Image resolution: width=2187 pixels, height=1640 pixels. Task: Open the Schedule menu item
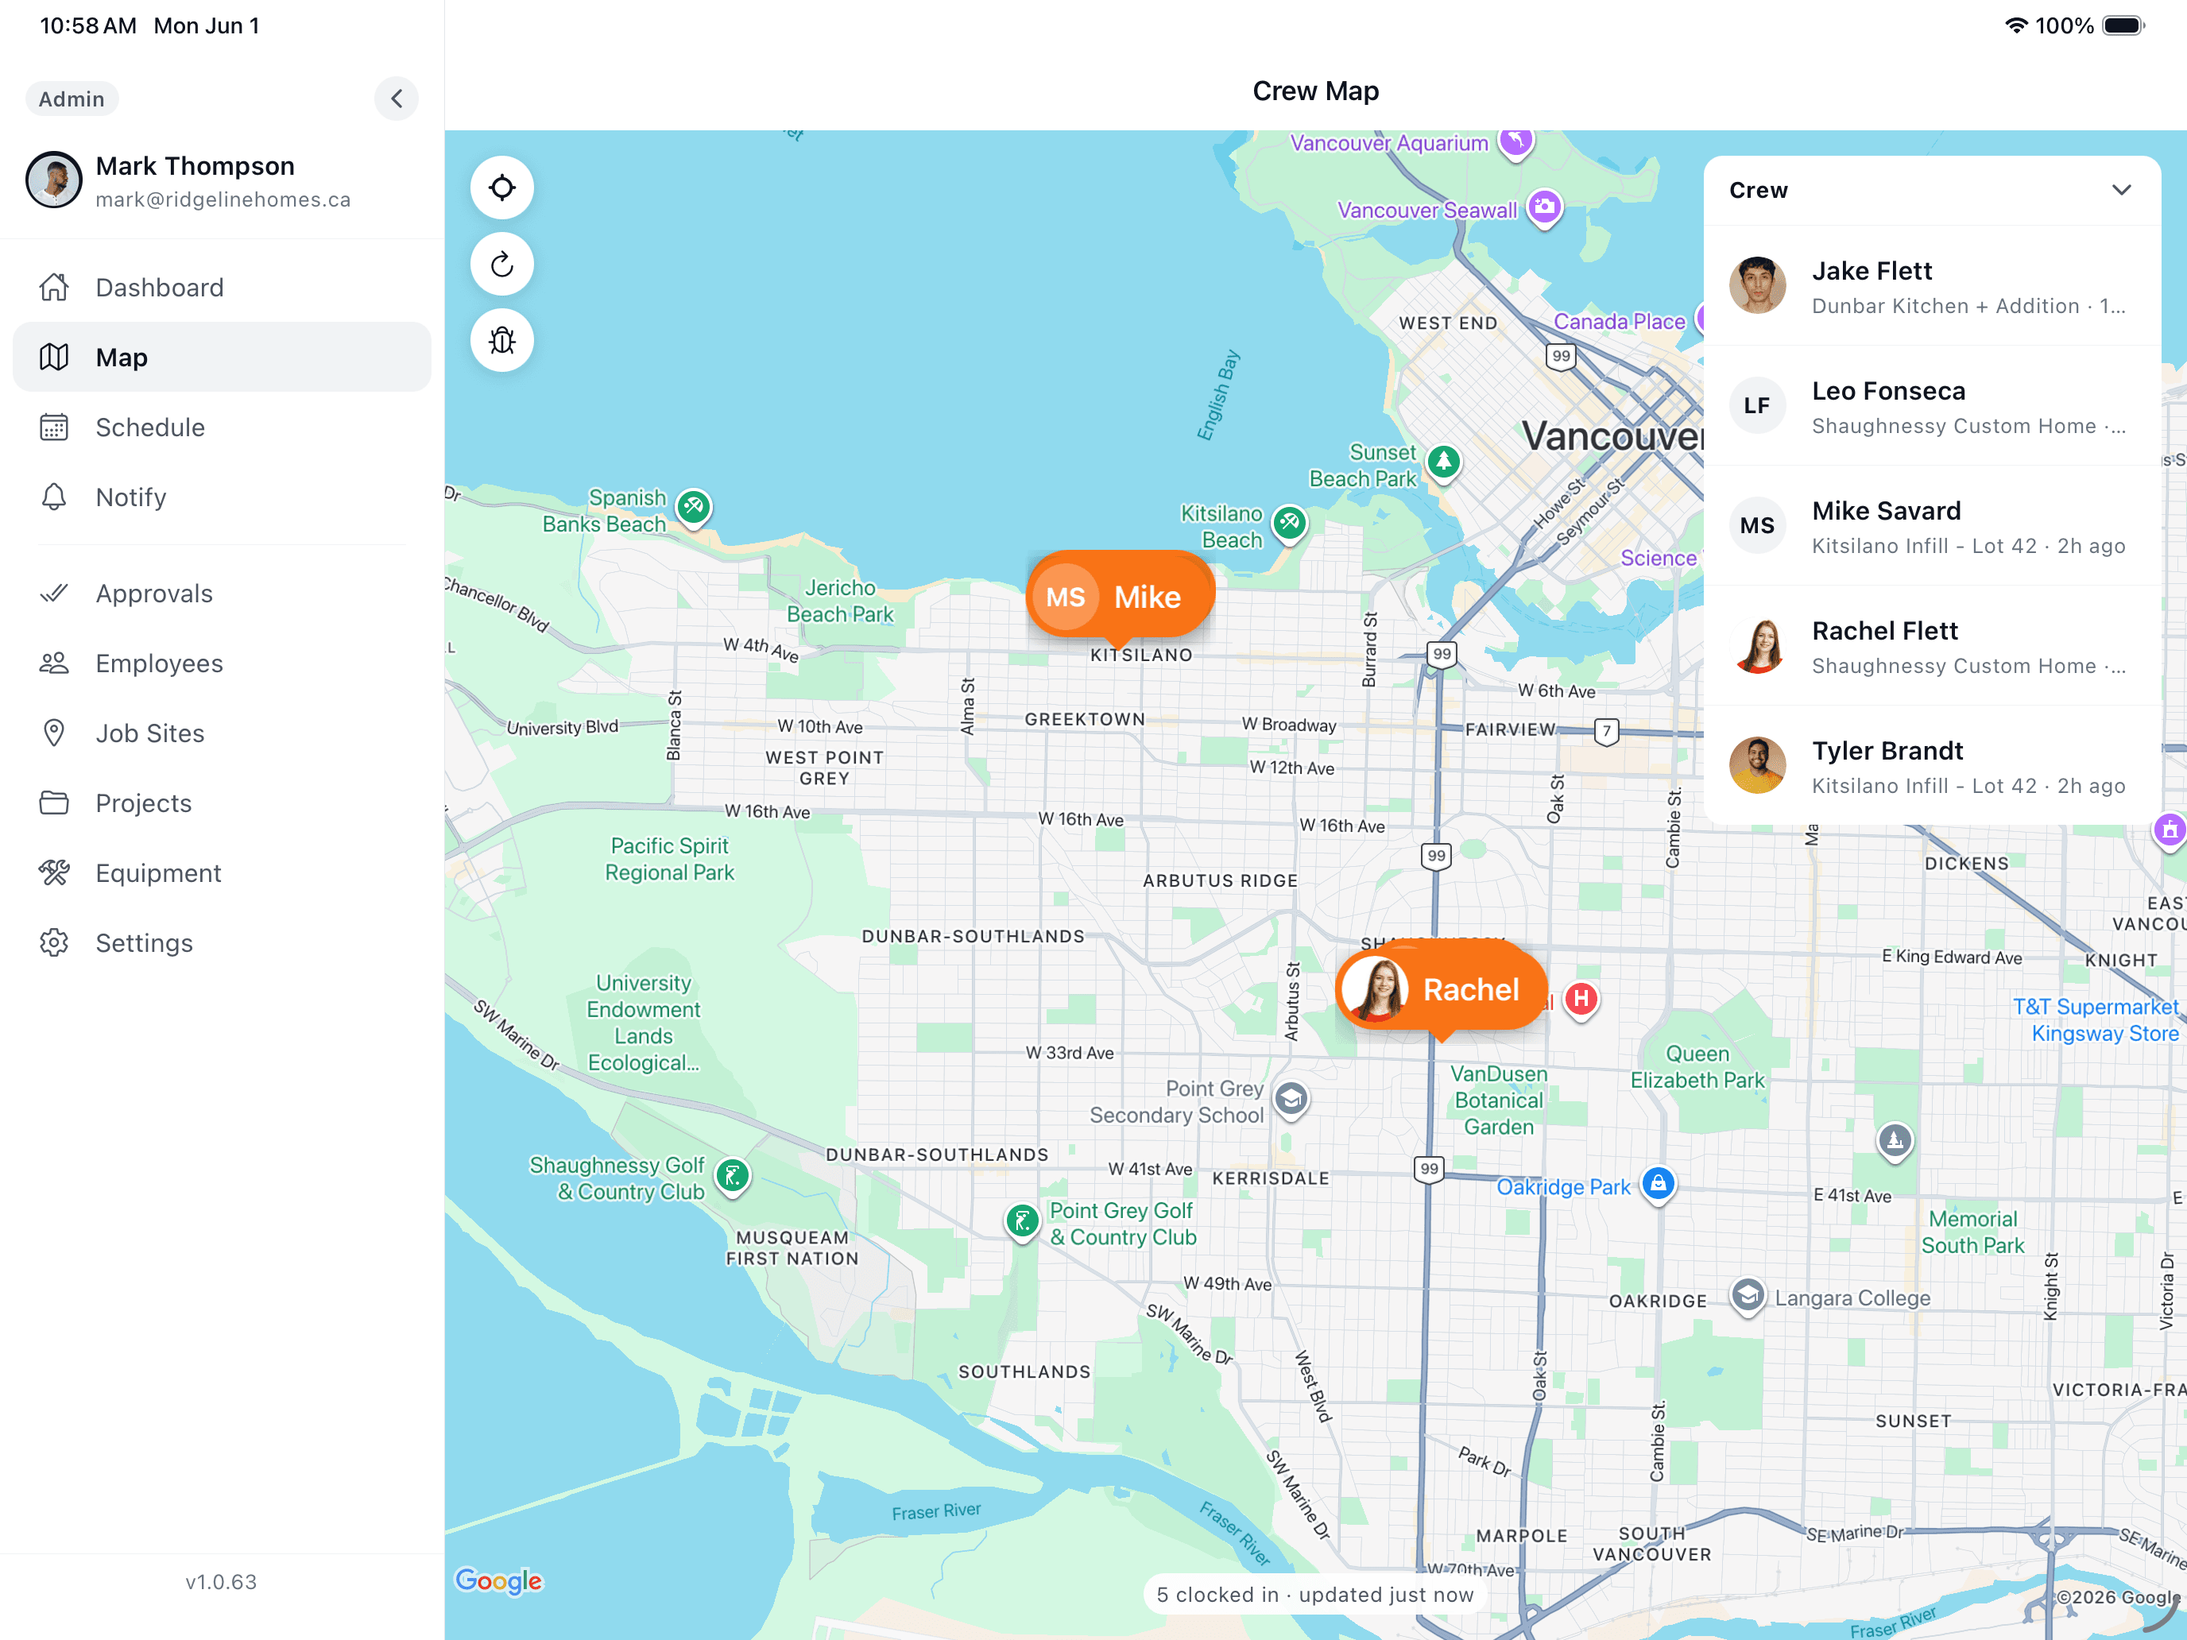223,427
